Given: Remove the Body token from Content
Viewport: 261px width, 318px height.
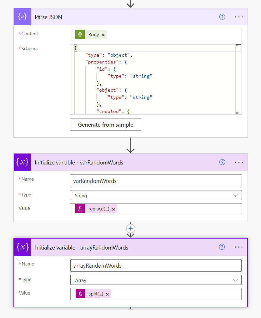Looking at the screenshot, I should (x=103, y=35).
